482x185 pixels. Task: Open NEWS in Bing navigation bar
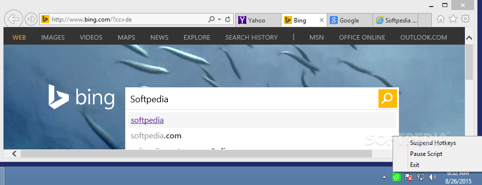tap(159, 38)
